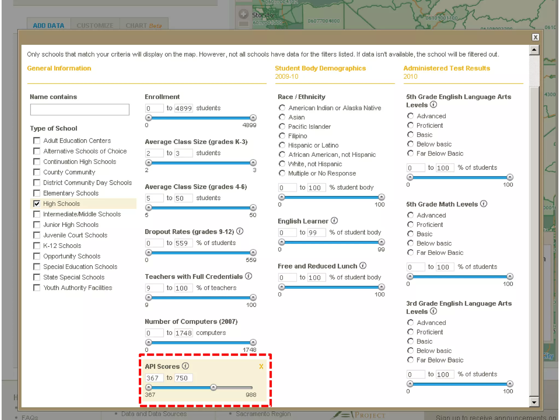Screen dimensions: 560x420
Task: Remove API Scores filter with yellow x
Action: pos(261,366)
